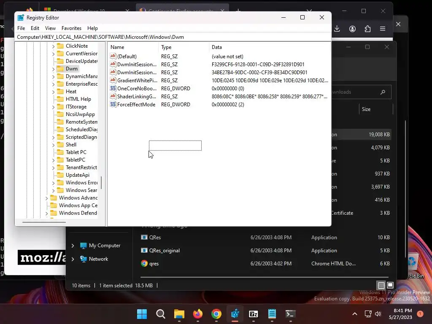Select the ForceEffectMode DWORD icon
432x324 pixels.
[x=113, y=104]
